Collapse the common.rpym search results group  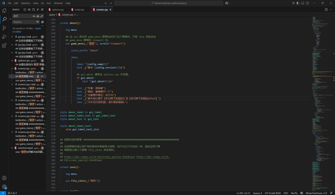[12, 148]
